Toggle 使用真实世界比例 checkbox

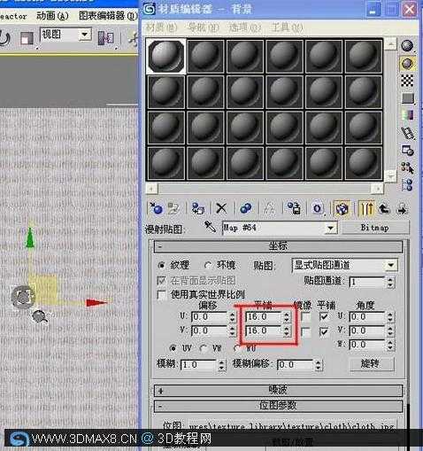point(161,294)
